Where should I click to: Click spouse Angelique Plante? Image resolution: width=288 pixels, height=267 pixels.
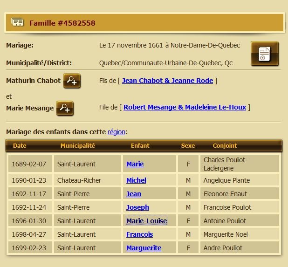240,180
